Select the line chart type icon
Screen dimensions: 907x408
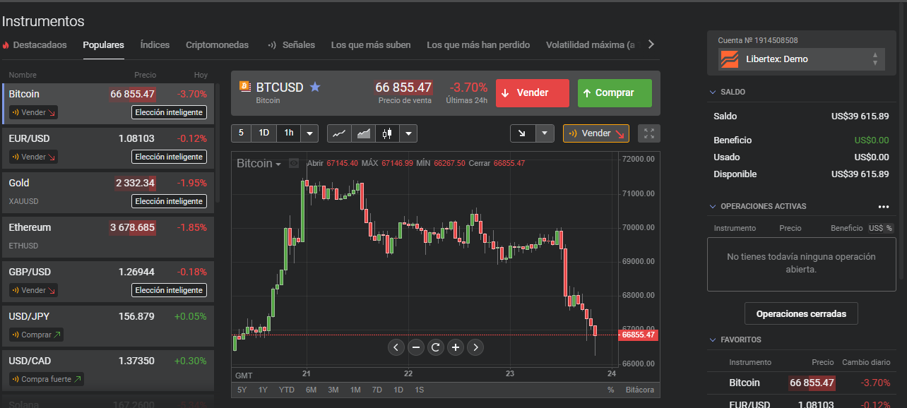[x=340, y=133]
